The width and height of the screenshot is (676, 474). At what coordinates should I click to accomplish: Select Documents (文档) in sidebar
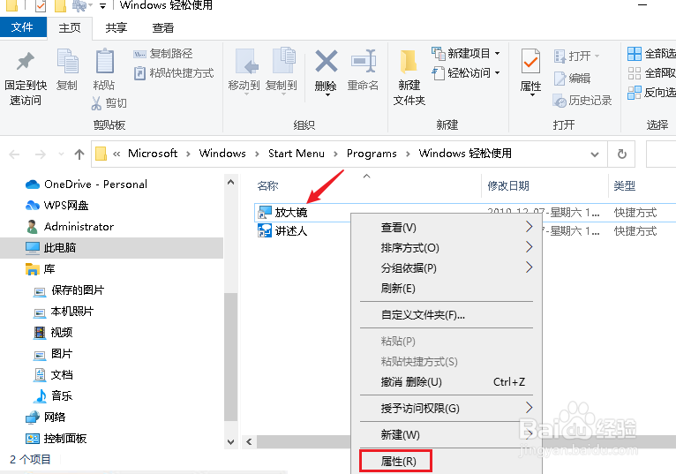pos(53,375)
